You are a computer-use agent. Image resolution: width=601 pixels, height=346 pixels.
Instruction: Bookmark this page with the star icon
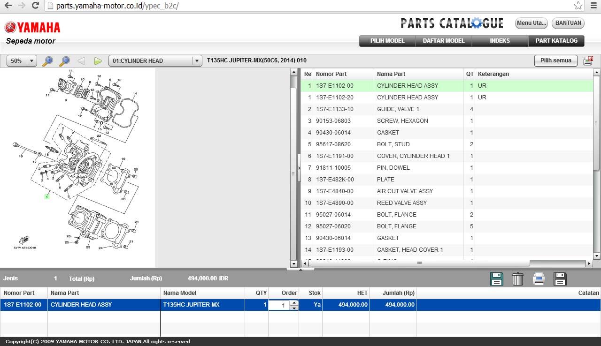[x=578, y=6]
